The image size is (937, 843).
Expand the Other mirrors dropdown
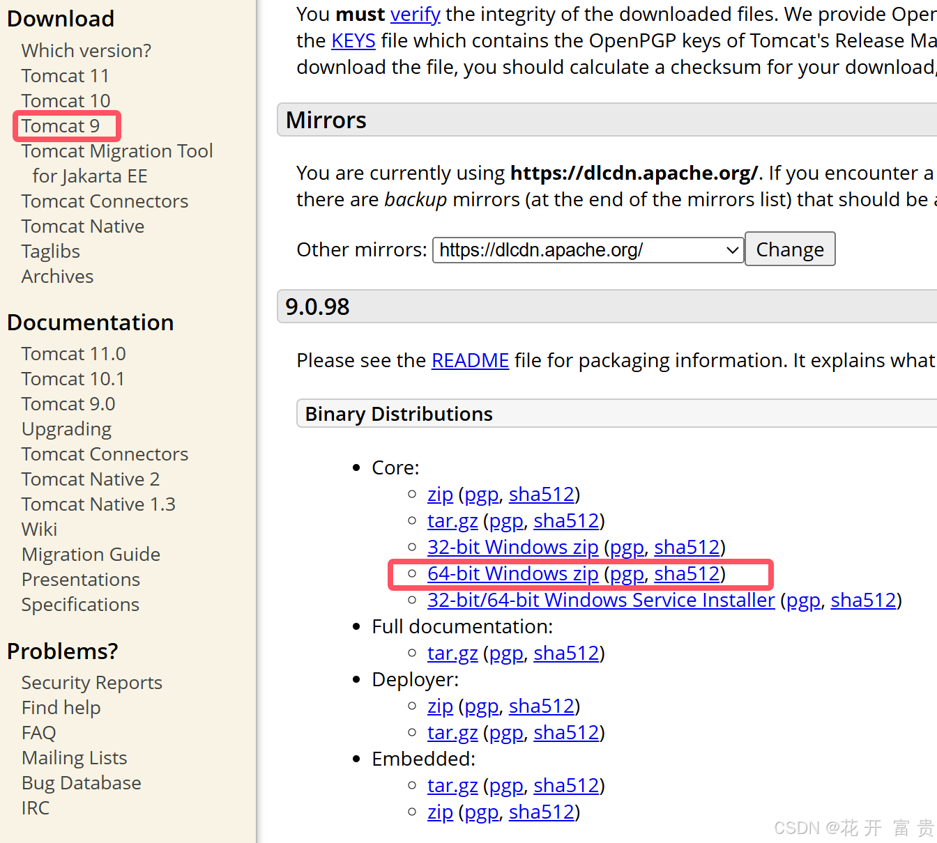tap(588, 250)
